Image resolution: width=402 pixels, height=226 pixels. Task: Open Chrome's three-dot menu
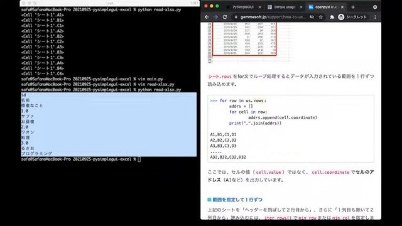pyautogui.click(x=375, y=17)
